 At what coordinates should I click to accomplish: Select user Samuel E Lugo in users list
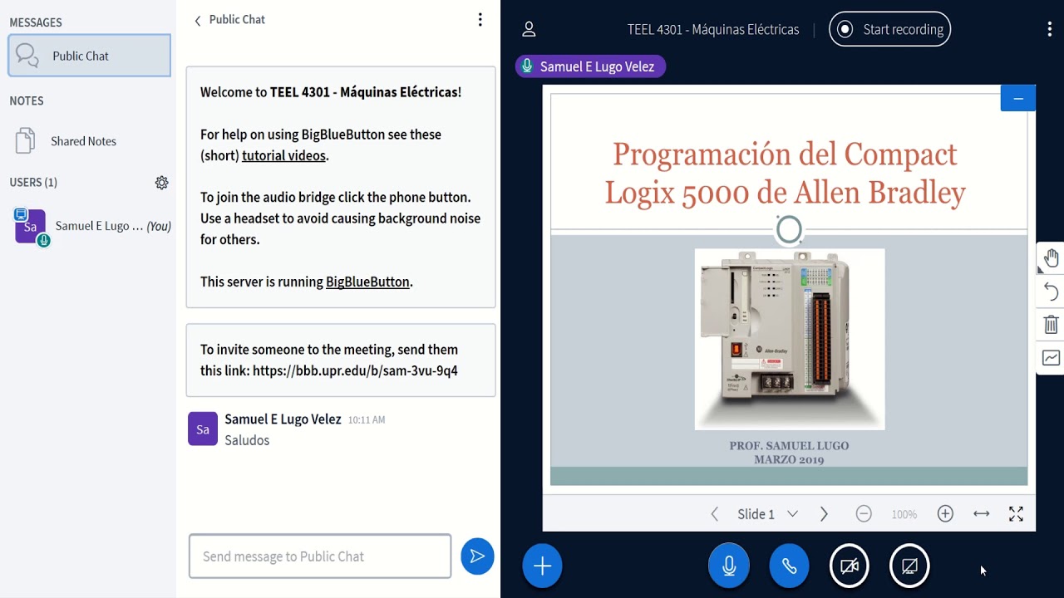pyautogui.click(x=91, y=226)
